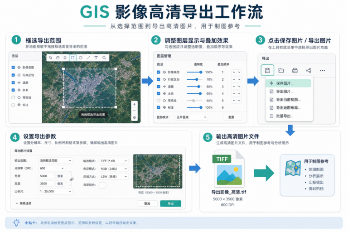Enable 等高线 in the left 图层 panel

click(x=13, y=97)
